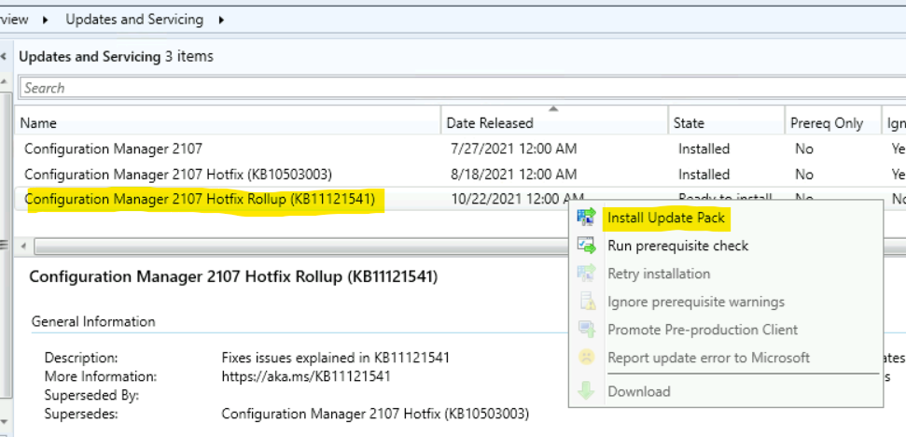Click Installed state for Configuration Manager 2107
Image resolution: width=906 pixels, height=437 pixels.
click(x=704, y=148)
